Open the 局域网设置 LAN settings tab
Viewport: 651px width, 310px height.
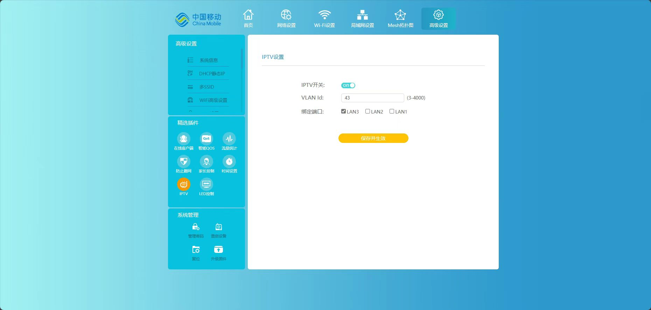point(363,19)
